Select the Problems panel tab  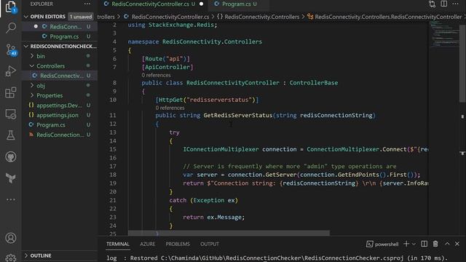point(178,244)
